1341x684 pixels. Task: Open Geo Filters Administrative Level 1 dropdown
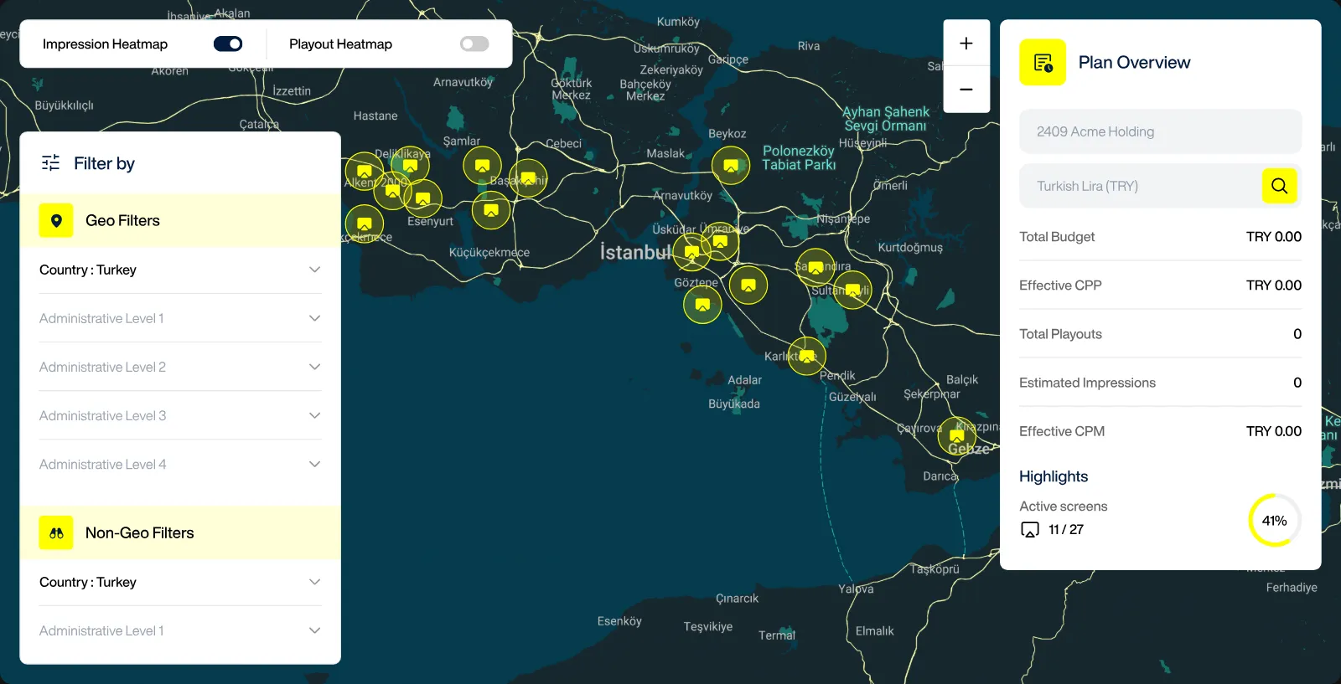coord(180,318)
